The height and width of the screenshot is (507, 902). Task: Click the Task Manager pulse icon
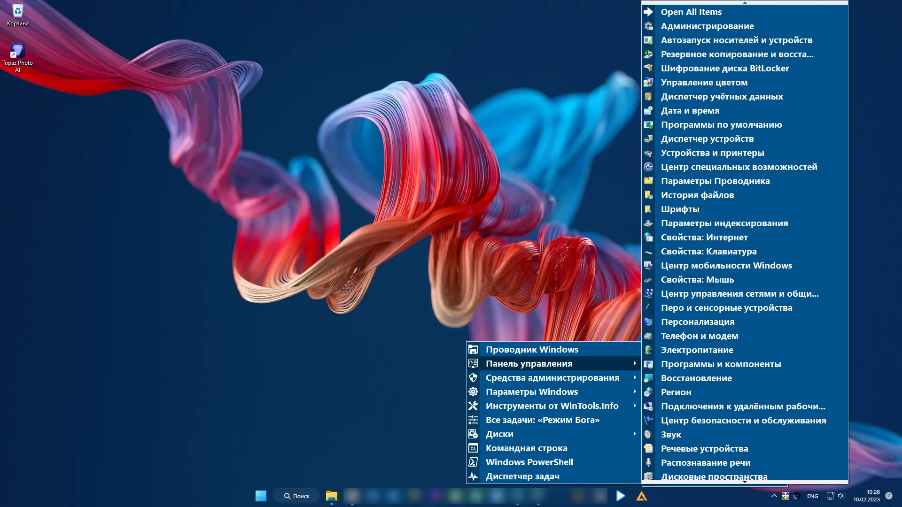tap(473, 476)
